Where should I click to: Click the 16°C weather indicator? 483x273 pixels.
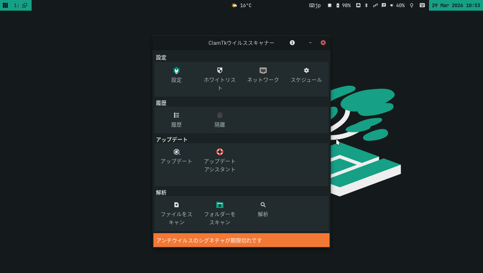[x=241, y=5]
